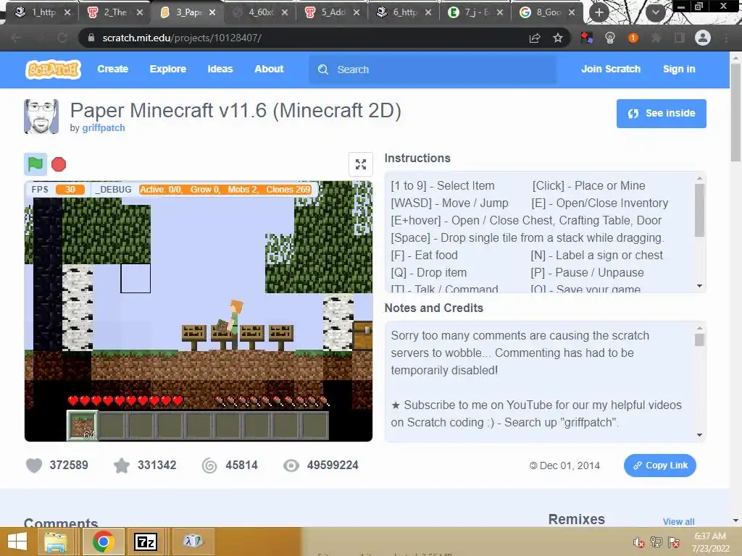
Task: Open Windows Start menu
Action: point(17,542)
